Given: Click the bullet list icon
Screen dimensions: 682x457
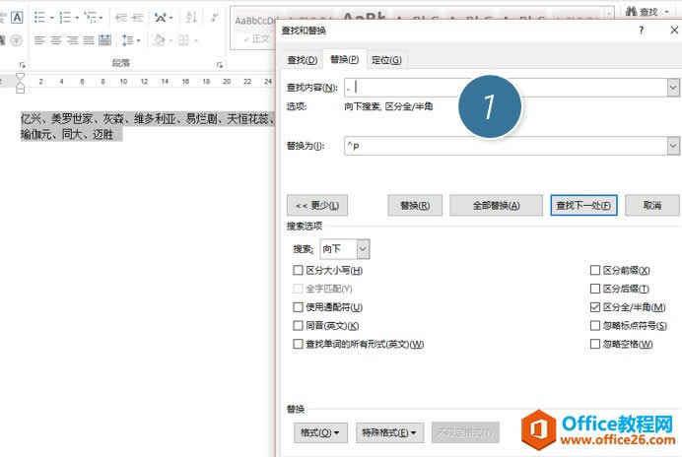Looking at the screenshot, I should 39,18.
